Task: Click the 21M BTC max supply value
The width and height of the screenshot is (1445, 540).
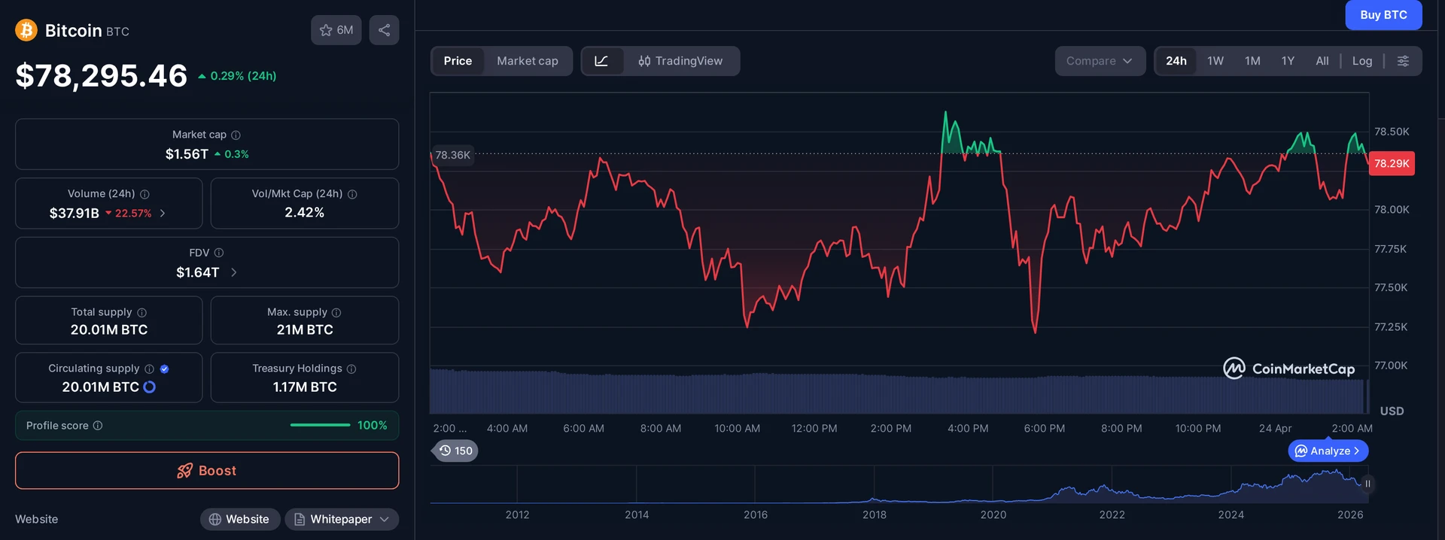Action: (305, 329)
